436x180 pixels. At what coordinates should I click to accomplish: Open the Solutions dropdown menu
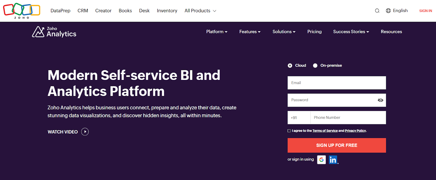284,32
